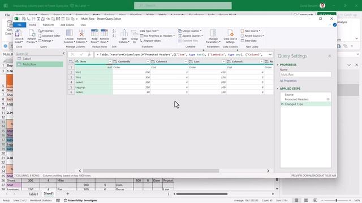Click the Refresh Preview icon
Image resolution: width=362 pixels, height=203 pixels.
click(32, 36)
